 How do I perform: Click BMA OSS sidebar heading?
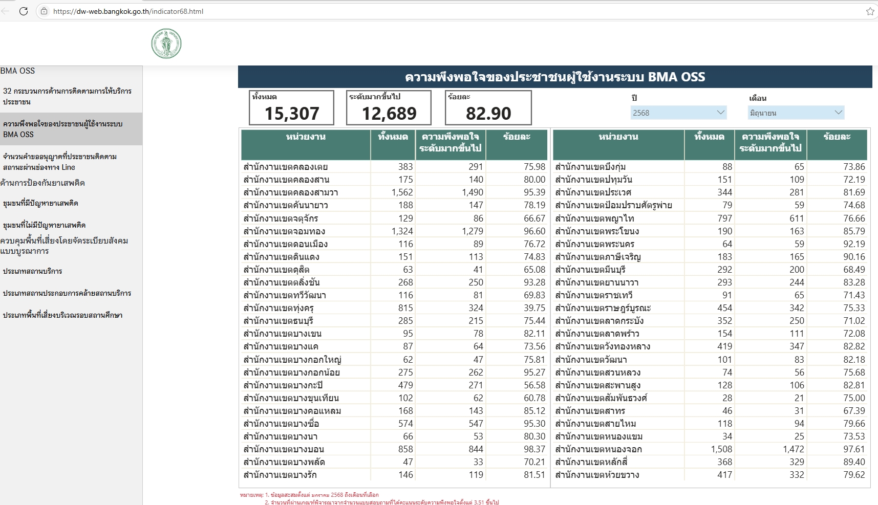(x=17, y=71)
